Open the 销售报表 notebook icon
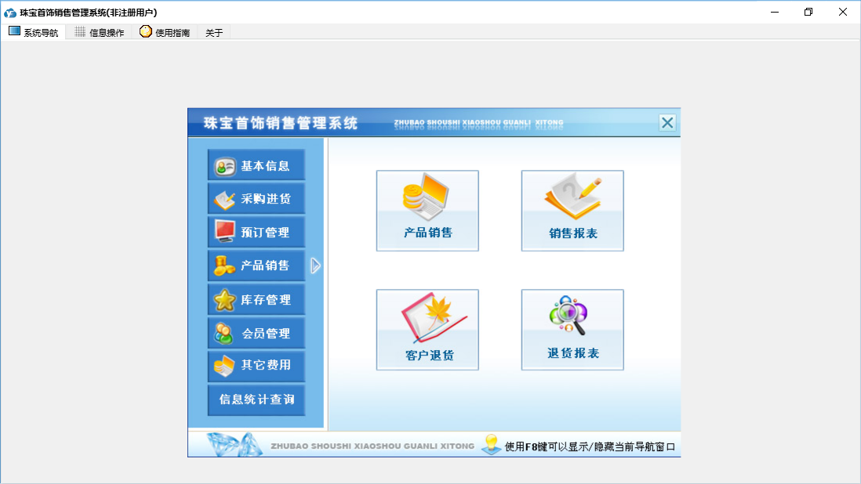This screenshot has height=484, width=861. [x=572, y=211]
